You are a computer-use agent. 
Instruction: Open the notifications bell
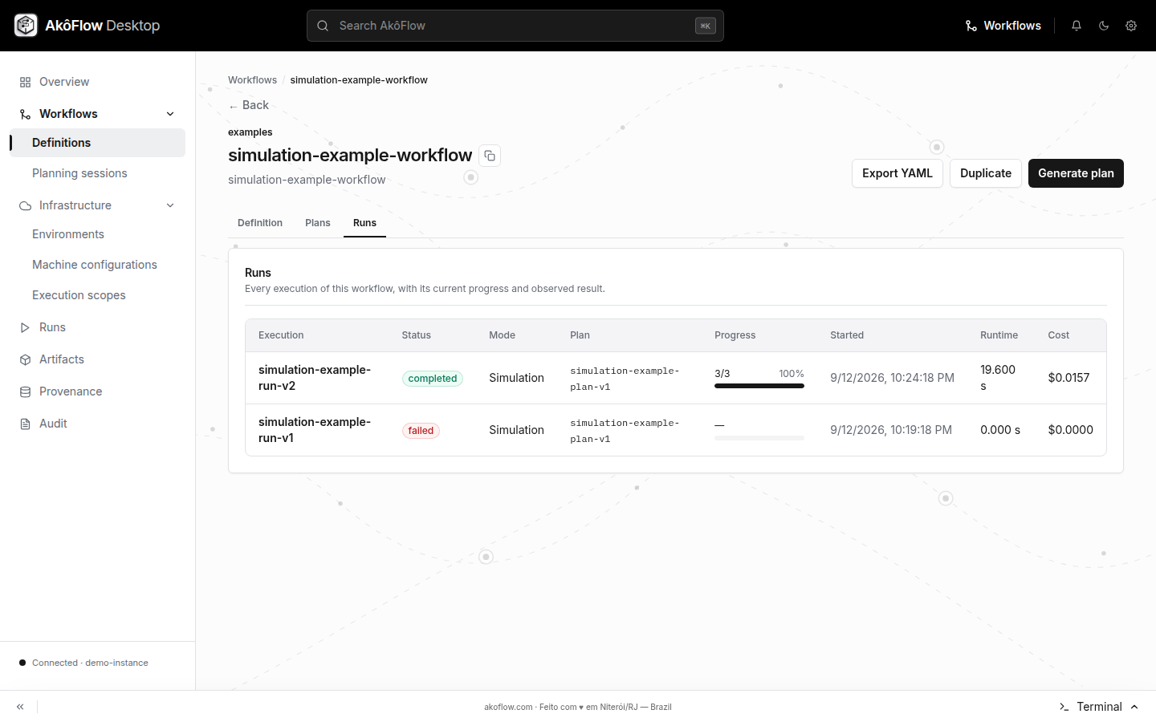(x=1077, y=26)
